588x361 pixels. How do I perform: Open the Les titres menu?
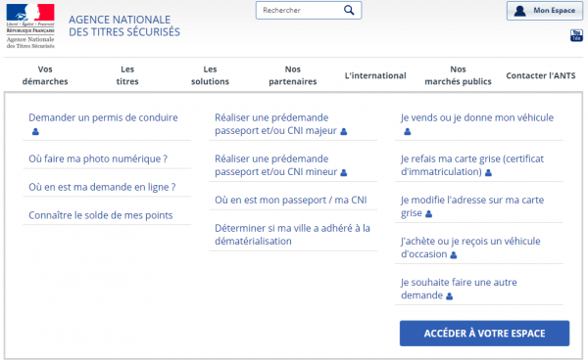(127, 75)
